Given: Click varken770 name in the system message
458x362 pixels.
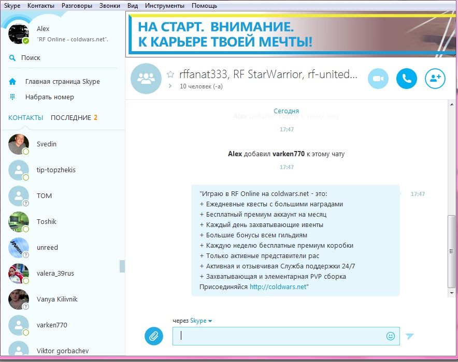Looking at the screenshot, I should coord(289,154).
